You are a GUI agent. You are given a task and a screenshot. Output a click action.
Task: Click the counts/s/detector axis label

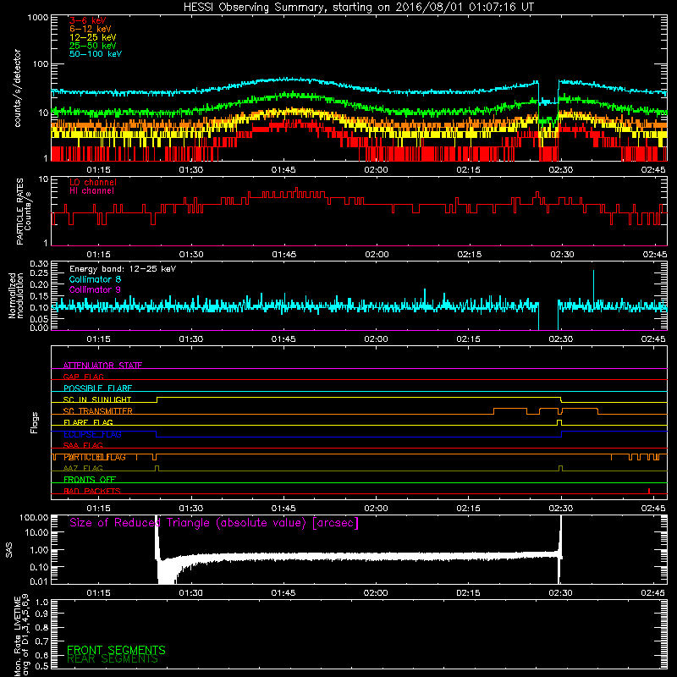(x=18, y=88)
